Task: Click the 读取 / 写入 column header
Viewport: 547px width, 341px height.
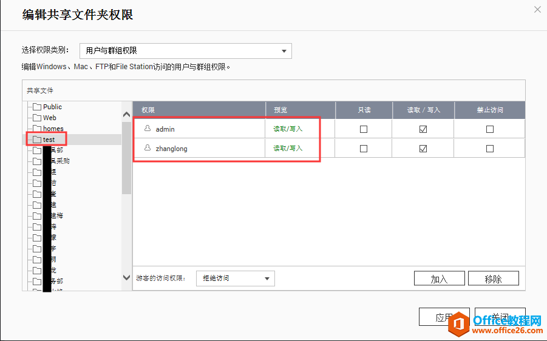Action: tap(424, 110)
